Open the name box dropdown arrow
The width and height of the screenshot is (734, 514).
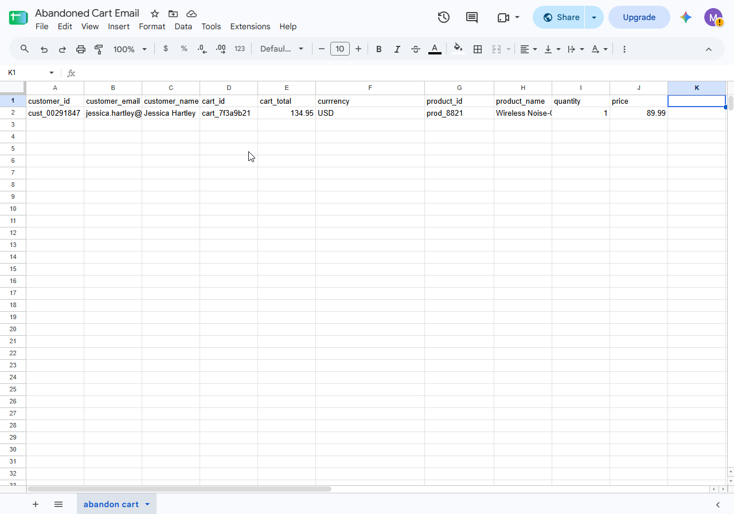(52, 73)
